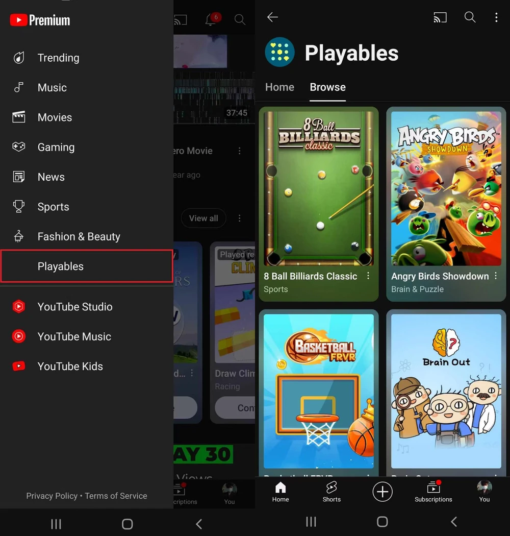The height and width of the screenshot is (536, 510).
Task: Open the 8 Ball Billiards Classic options menu
Action: [x=368, y=276]
